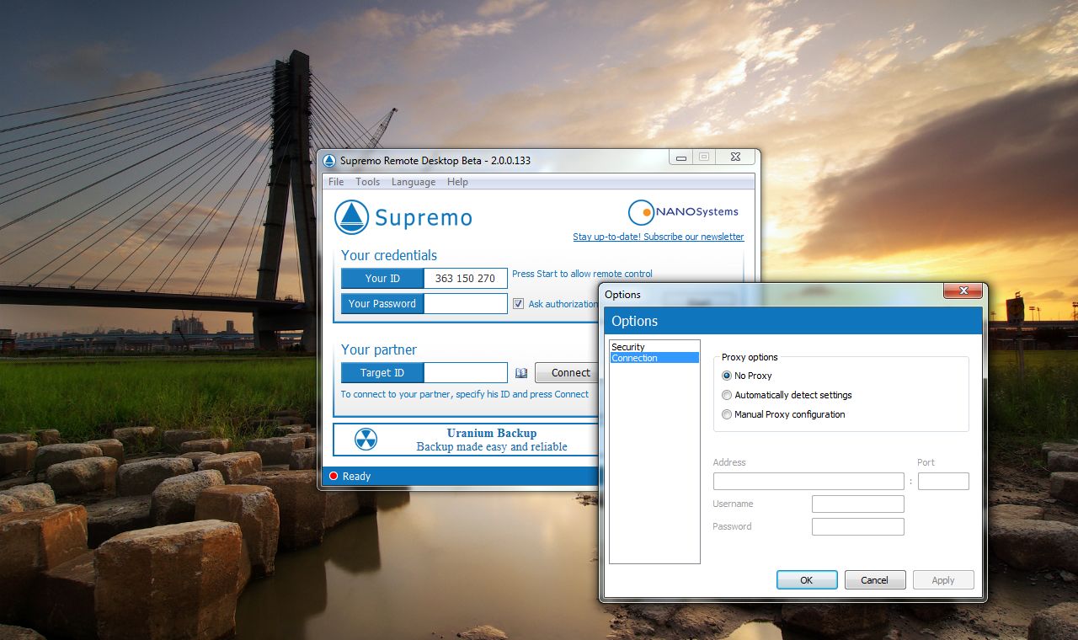
Task: Toggle the Ask authorization checkbox
Action: pos(518,304)
